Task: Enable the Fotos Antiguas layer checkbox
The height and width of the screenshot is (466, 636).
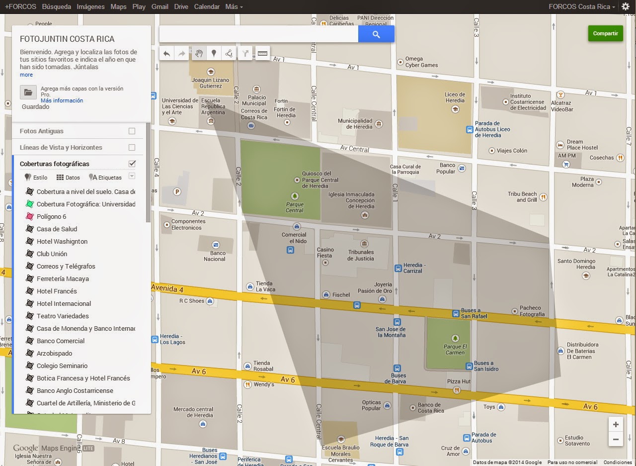Action: tap(132, 131)
